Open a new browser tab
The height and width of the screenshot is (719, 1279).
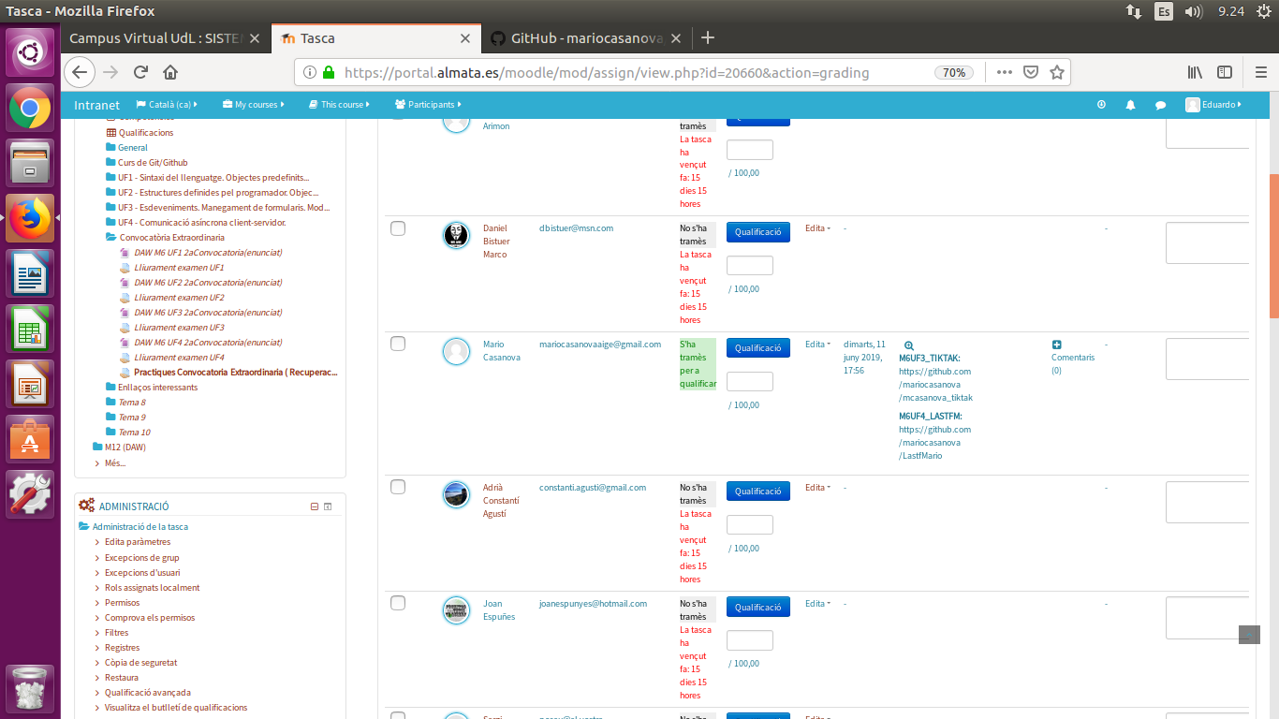pos(708,37)
